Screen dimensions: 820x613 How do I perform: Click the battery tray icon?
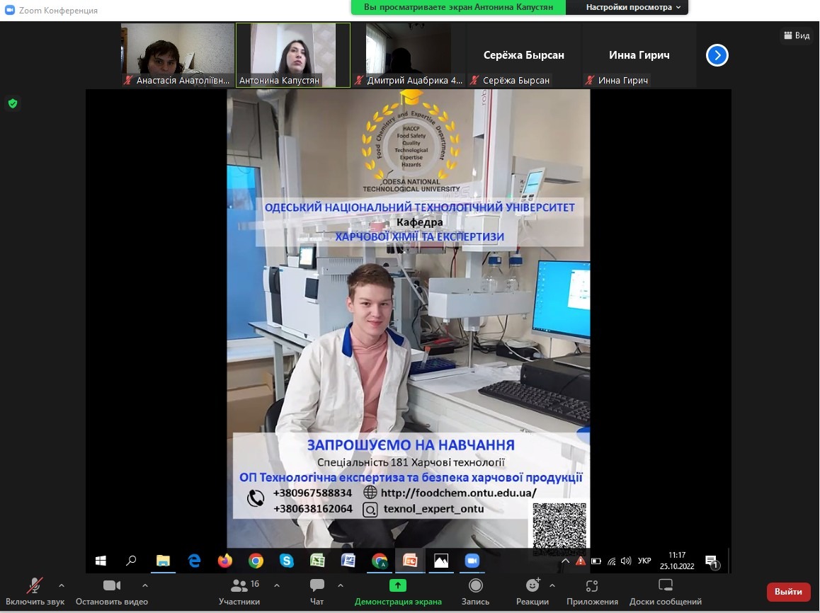click(596, 561)
